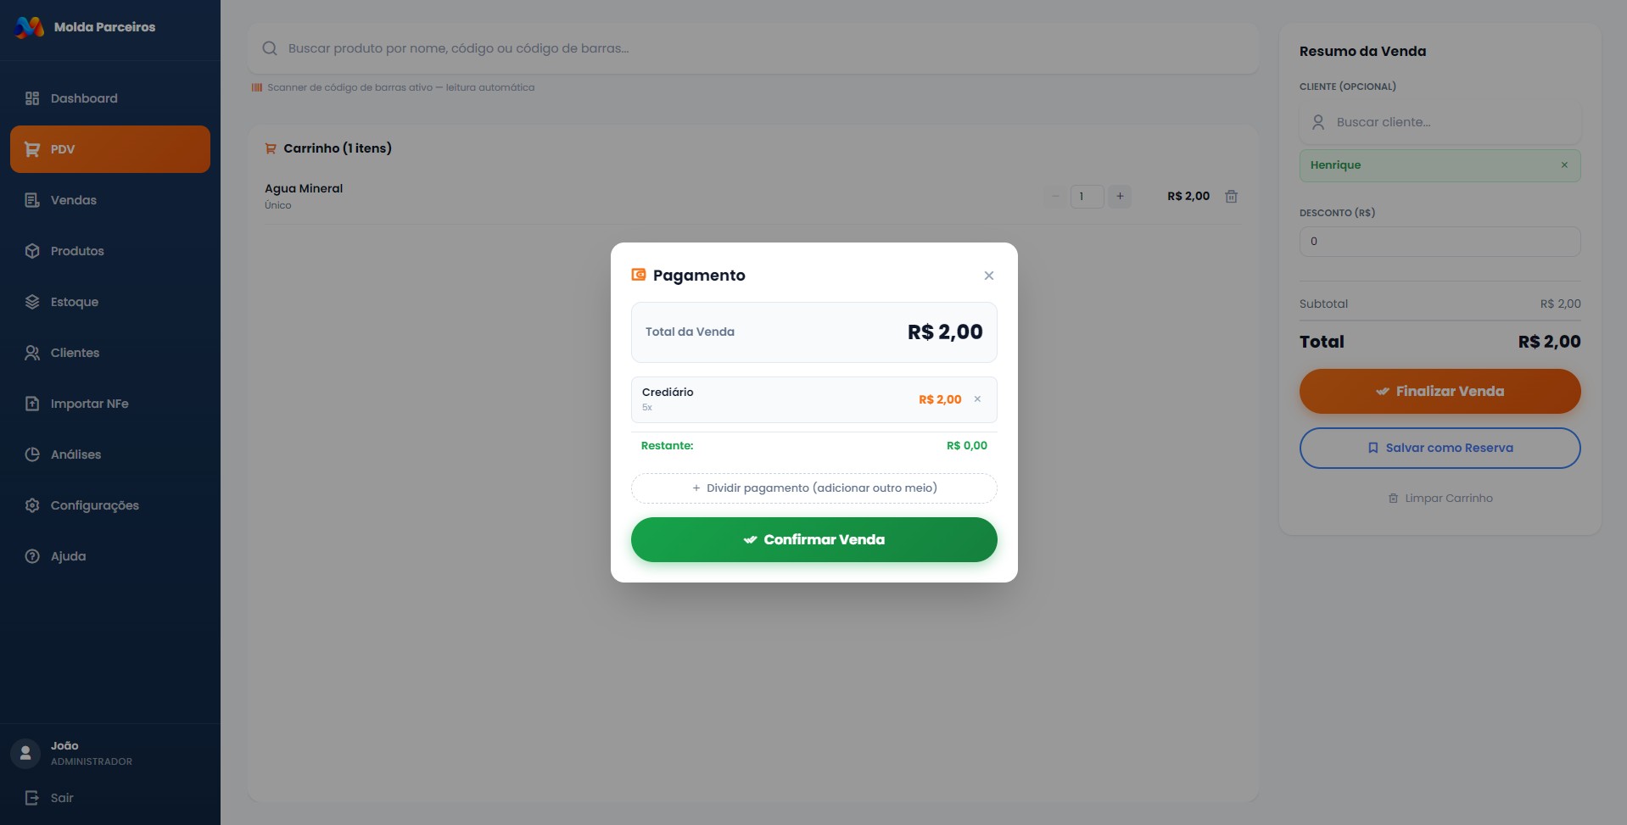The height and width of the screenshot is (825, 1627).
Task: Open Configurações gear in sidebar
Action: click(32, 505)
